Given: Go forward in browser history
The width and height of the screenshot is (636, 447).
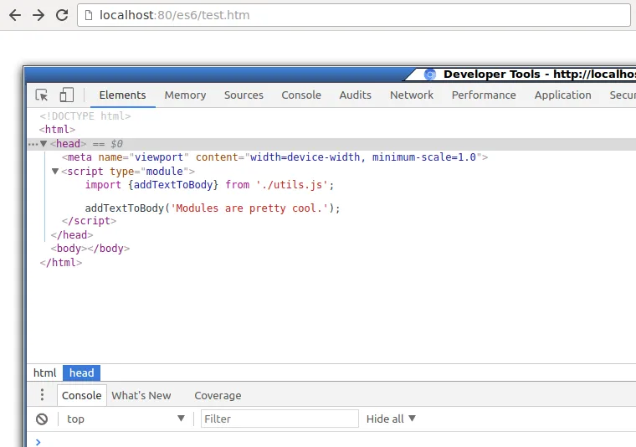Looking at the screenshot, I should point(38,15).
